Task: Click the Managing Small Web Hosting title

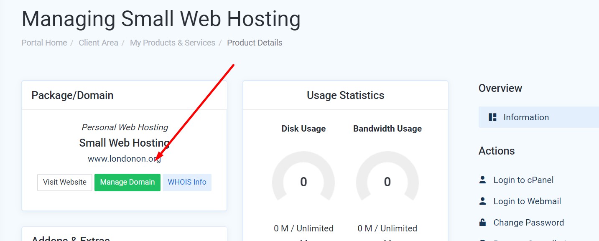Action: click(x=161, y=19)
